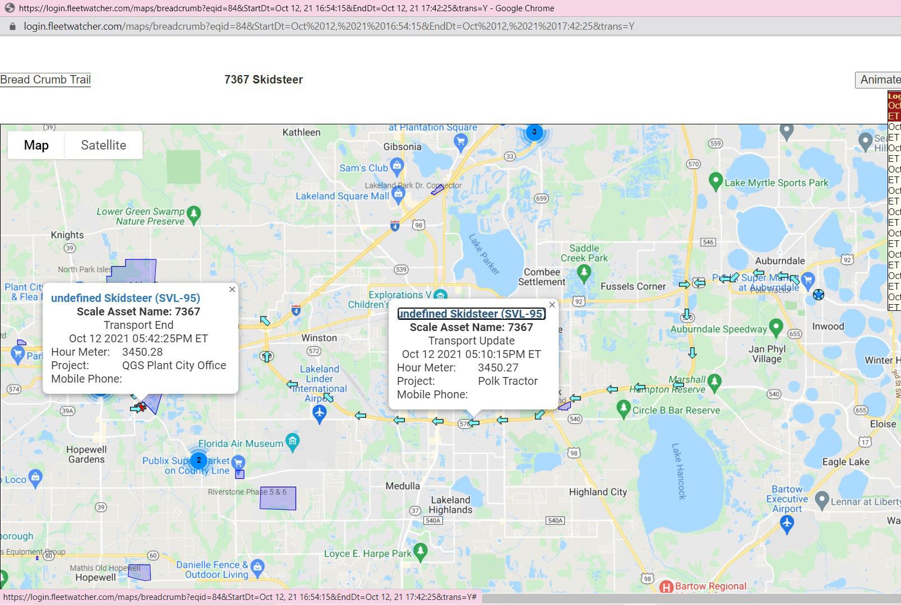Close the Transport Update info window
The image size is (901, 605).
coord(552,305)
